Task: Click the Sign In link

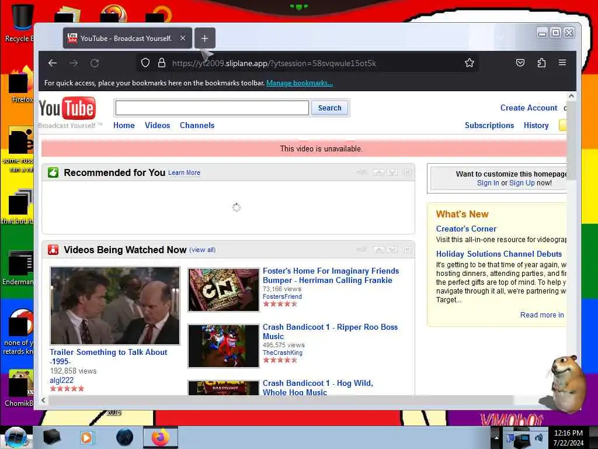Action: pos(488,183)
